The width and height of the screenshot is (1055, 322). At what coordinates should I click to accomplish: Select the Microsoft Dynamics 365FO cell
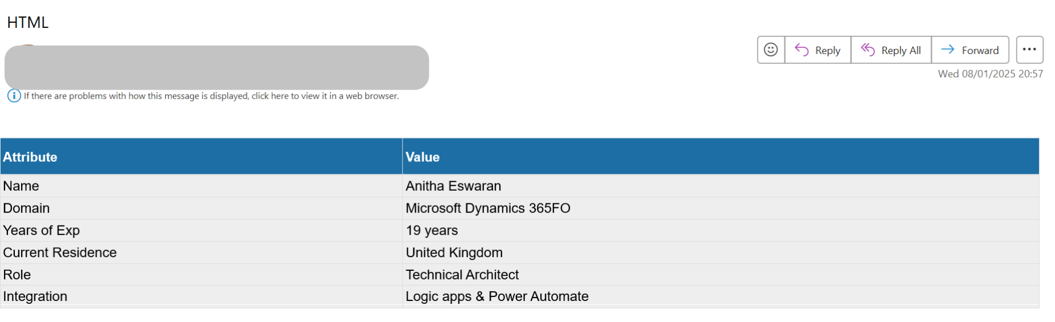487,208
